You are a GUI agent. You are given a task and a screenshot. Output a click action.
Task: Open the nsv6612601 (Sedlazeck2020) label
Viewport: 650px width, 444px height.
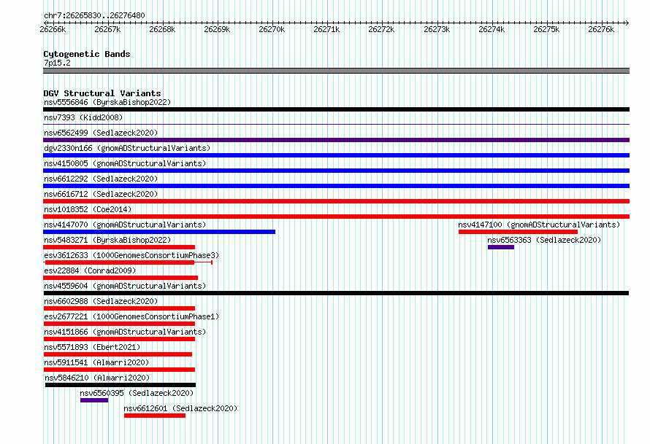coord(180,408)
